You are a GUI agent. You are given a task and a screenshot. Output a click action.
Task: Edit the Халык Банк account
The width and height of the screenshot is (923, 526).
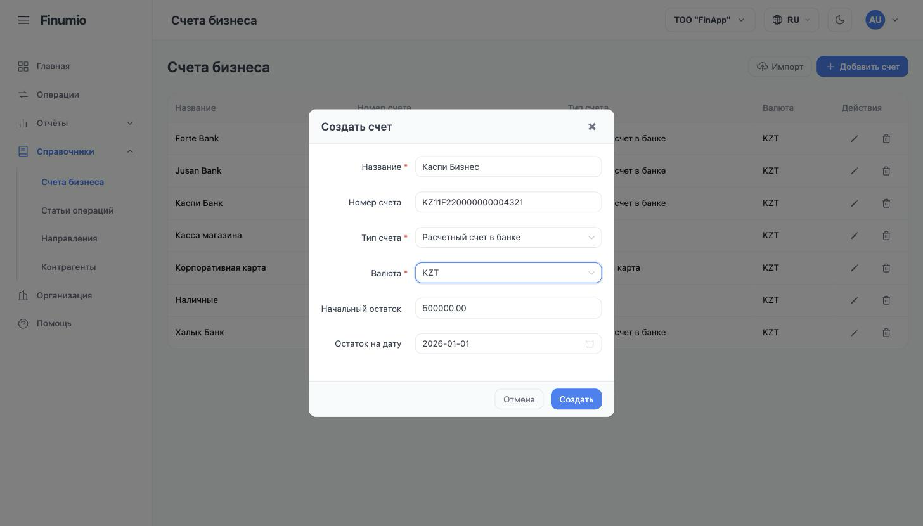(x=855, y=333)
